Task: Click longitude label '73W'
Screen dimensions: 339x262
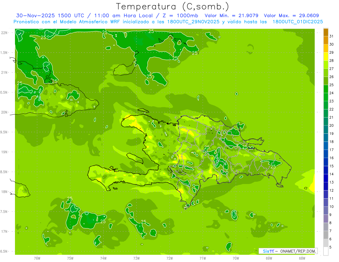Action: click(136, 258)
